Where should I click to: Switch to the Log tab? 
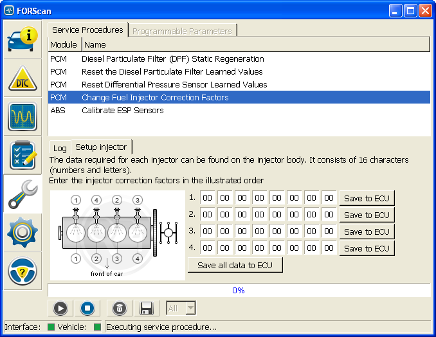point(59,148)
